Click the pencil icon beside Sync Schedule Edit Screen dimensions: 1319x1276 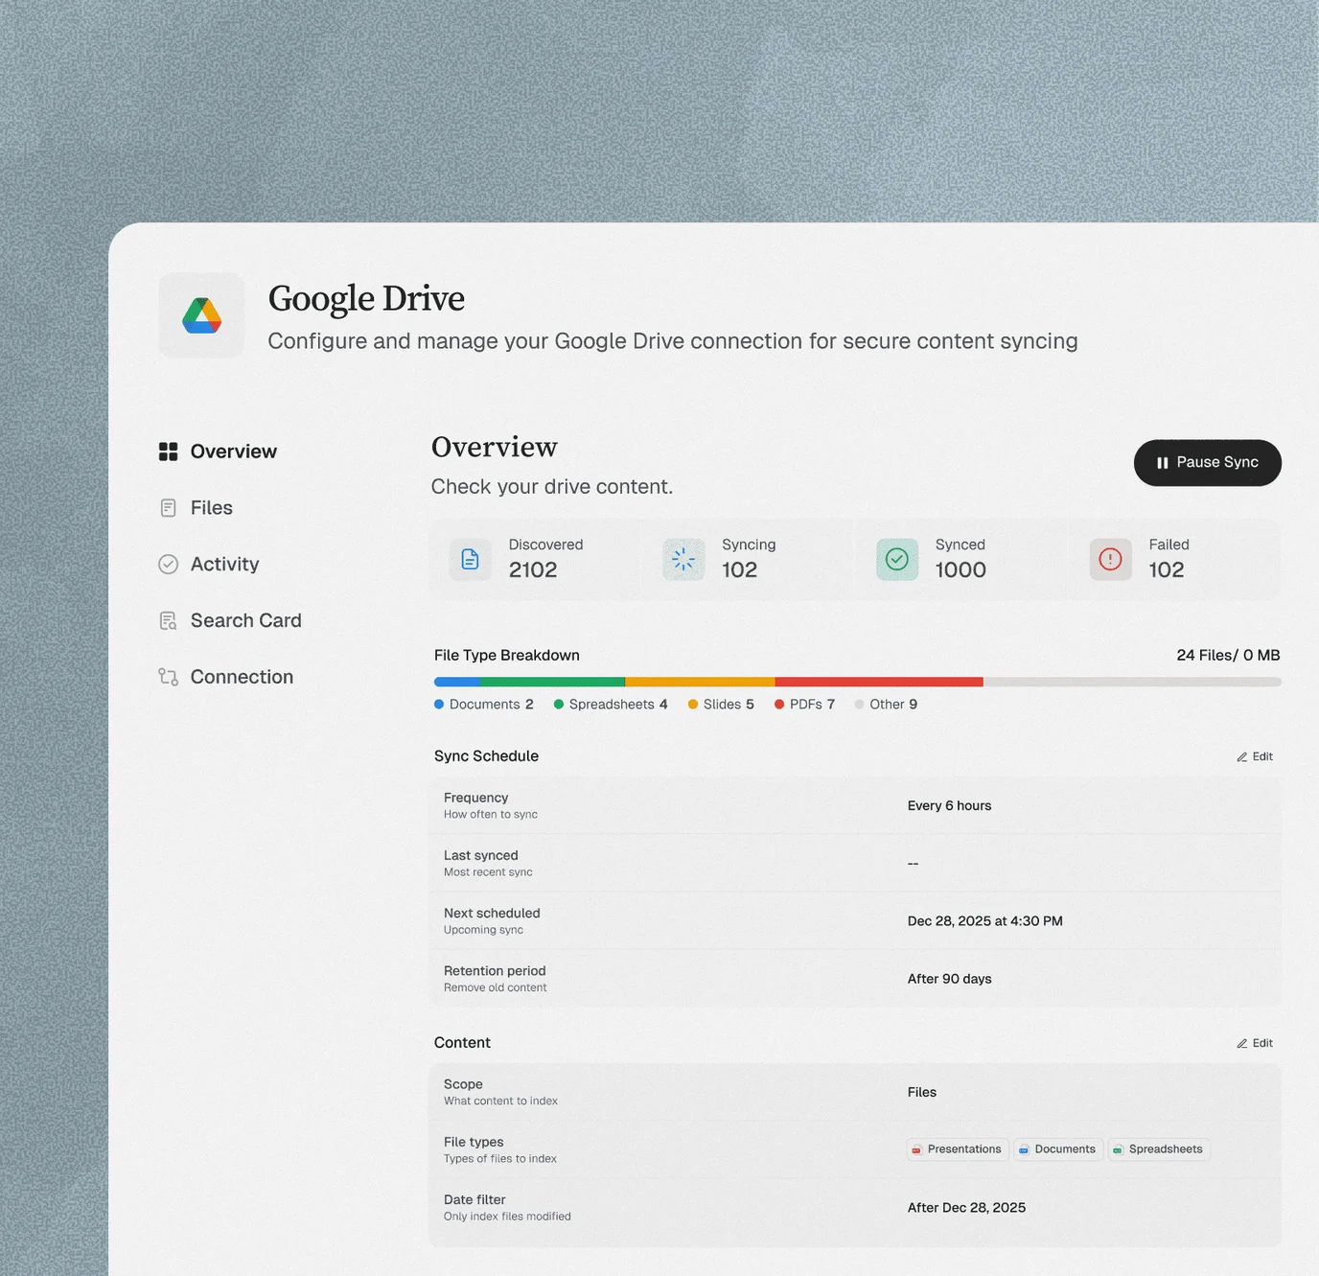click(x=1242, y=757)
